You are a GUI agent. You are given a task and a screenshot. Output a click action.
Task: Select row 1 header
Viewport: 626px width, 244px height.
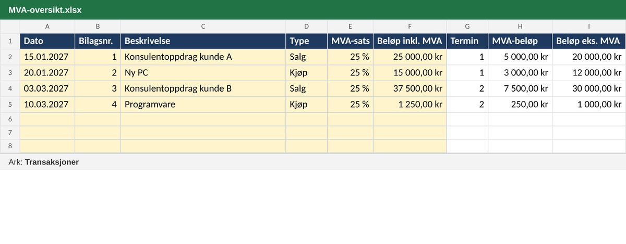point(10,41)
